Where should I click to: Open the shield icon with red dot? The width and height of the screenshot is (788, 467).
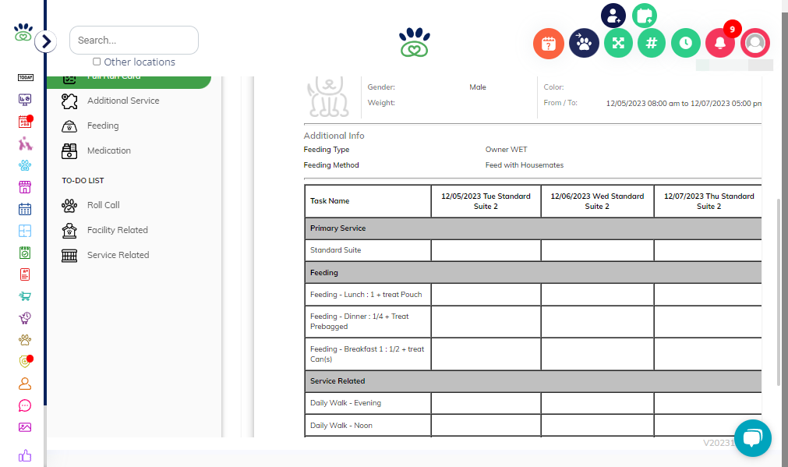coord(25,362)
